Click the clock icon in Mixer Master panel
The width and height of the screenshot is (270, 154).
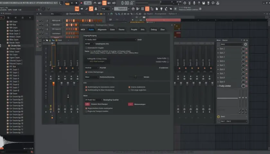[246, 44]
